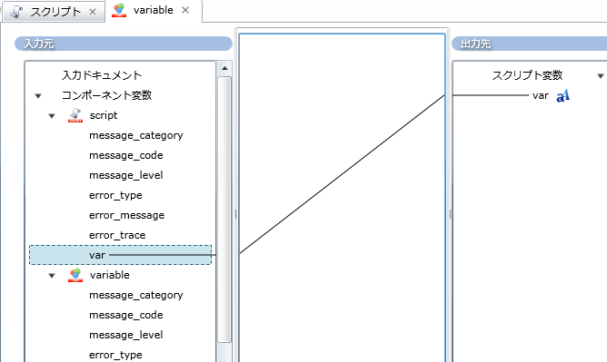The height and width of the screenshot is (362, 607).
Task: Select error_trace under script
Action: coord(117,235)
